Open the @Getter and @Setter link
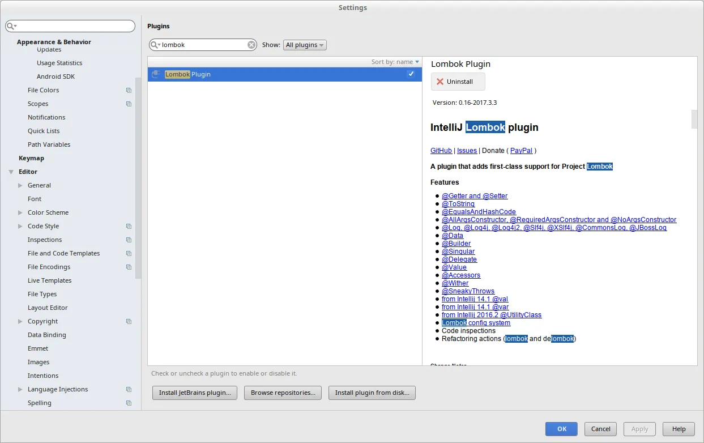 pos(475,196)
